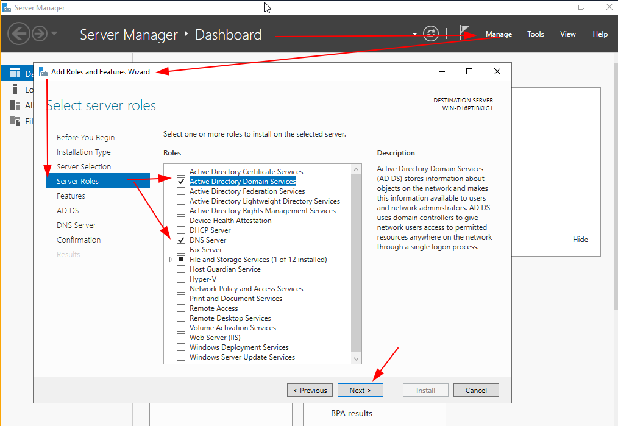Viewport: 618px width, 426px height.
Task: Check Device Health Attestation role
Action: pyautogui.click(x=181, y=220)
